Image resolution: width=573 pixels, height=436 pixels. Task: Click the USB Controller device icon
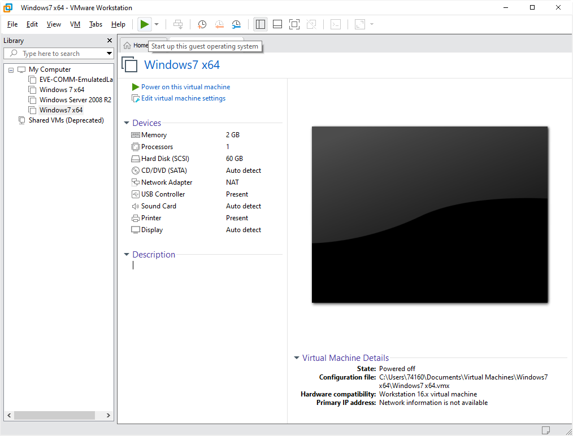pos(136,194)
